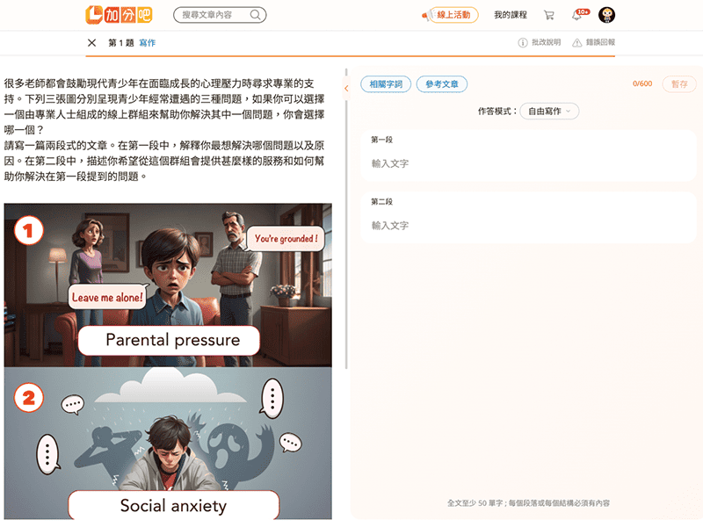Click the 第一段 text input area
Screen dimensions: 703x527
pyautogui.click(x=527, y=163)
